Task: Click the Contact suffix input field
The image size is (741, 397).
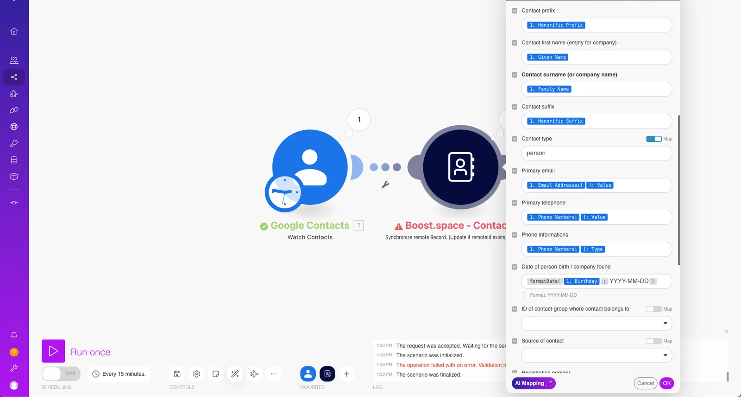Action: [x=597, y=121]
